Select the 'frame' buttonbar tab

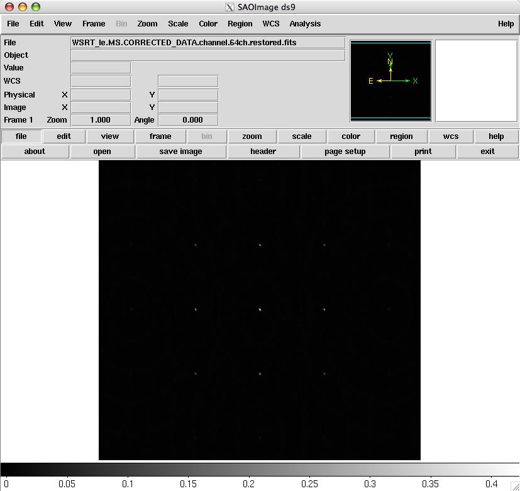tap(160, 136)
